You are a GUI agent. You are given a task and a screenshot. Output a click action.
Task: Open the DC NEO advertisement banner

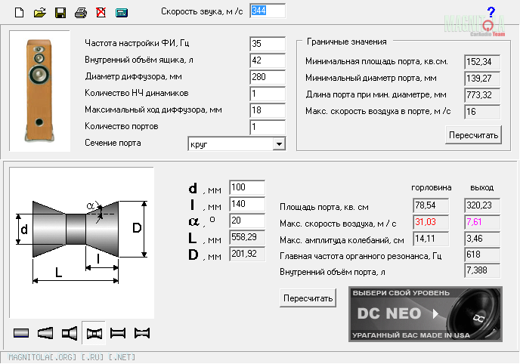tap(426, 314)
